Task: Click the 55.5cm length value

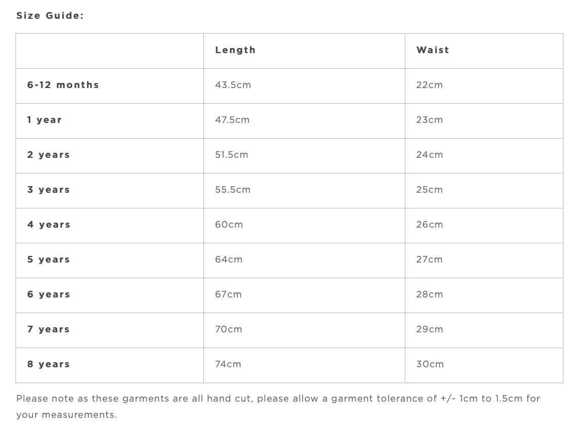Action: (233, 190)
